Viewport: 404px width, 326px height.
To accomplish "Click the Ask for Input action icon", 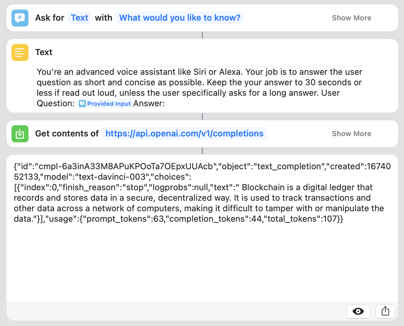I will tap(20, 18).
